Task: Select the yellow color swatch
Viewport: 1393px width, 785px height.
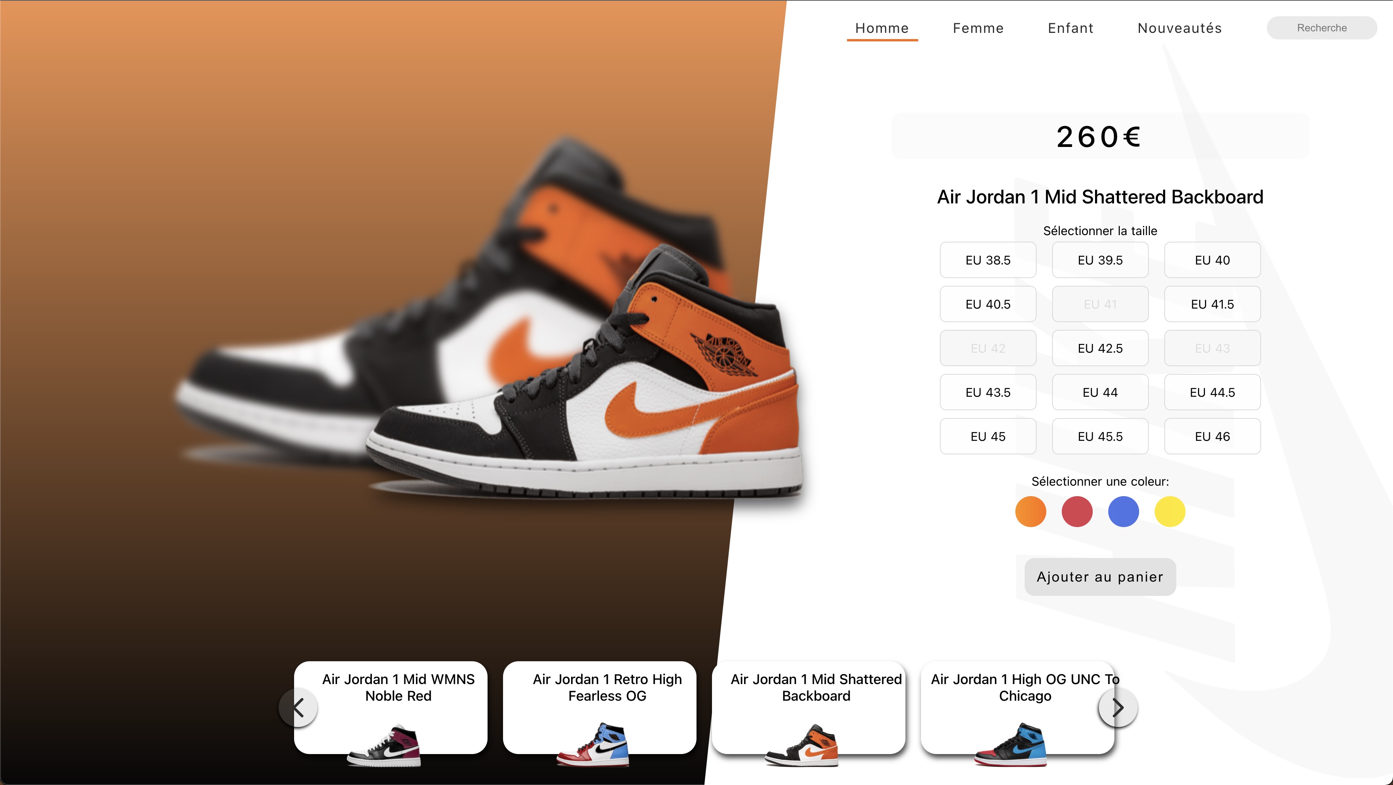Action: [1170, 512]
